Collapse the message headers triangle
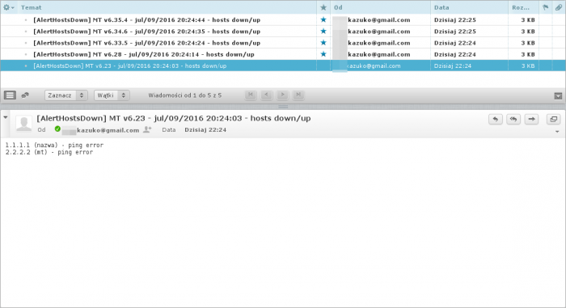Screen dimensions: 566x308 pos(6,117)
